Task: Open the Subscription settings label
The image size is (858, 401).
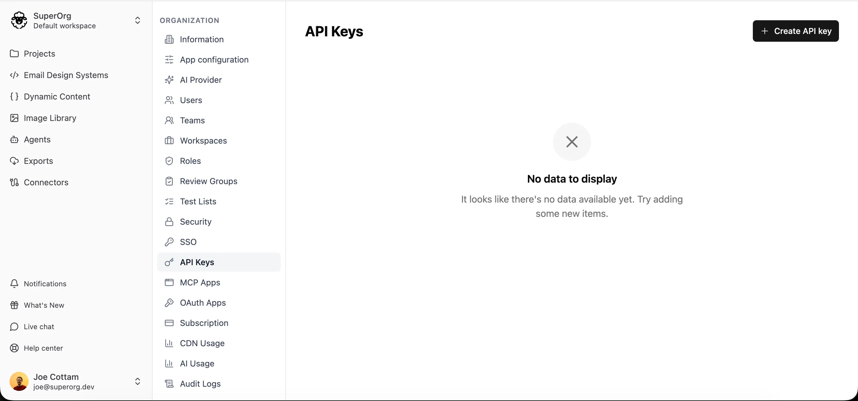Action: (x=204, y=323)
